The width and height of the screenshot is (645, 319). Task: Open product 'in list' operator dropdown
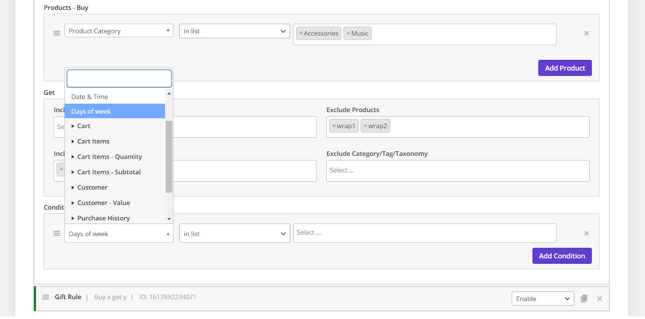235,31
